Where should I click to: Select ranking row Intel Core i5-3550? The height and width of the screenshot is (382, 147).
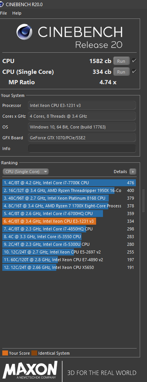coord(69,237)
